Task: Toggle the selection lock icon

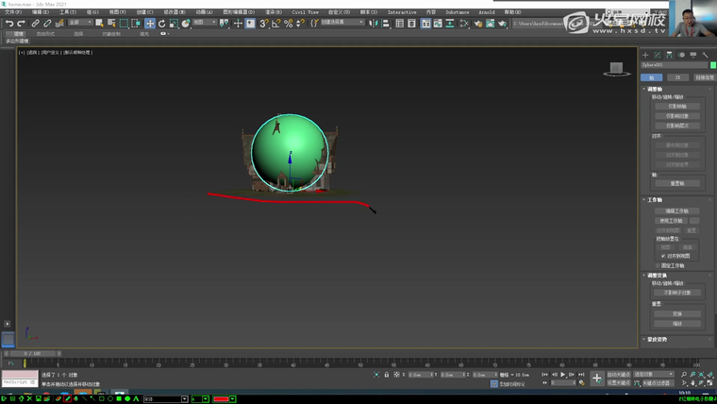Action: click(386, 375)
